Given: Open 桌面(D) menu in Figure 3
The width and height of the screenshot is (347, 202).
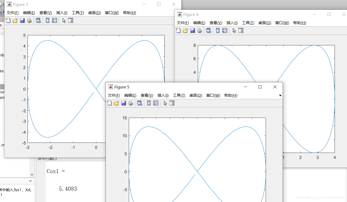Looking at the screenshot, I should (x=94, y=13).
